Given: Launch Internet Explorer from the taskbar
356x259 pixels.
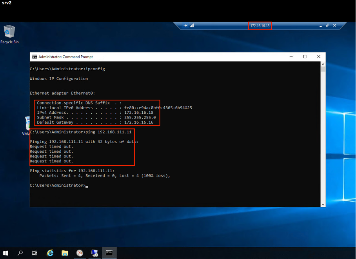Looking at the screenshot, I should (50, 253).
